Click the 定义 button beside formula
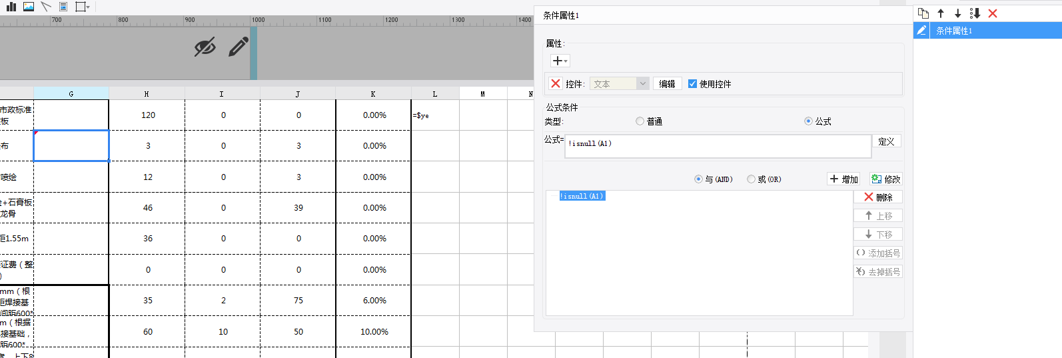 tap(886, 141)
